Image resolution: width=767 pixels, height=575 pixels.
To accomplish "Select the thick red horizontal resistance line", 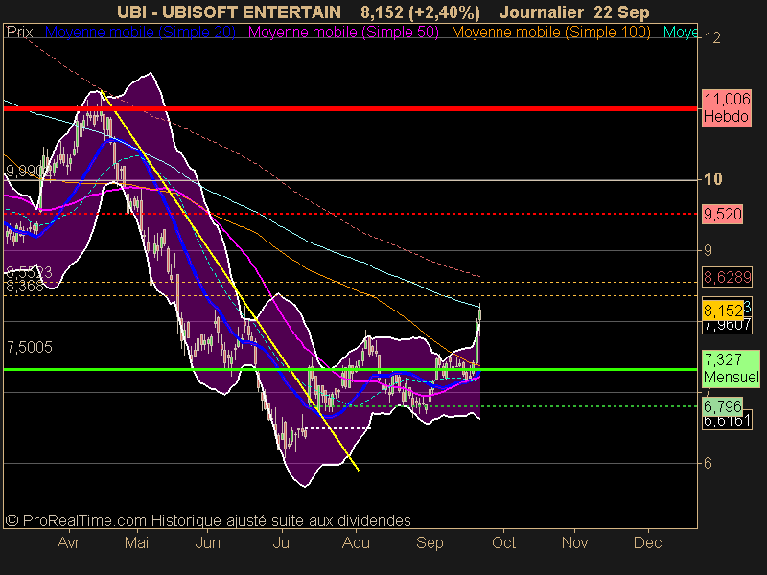I will (x=350, y=108).
